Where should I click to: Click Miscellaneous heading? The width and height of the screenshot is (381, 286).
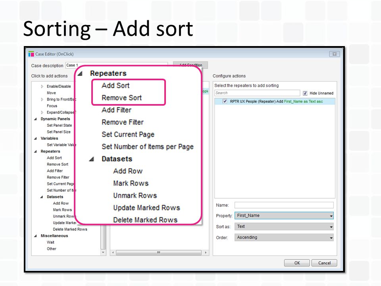(x=54, y=236)
